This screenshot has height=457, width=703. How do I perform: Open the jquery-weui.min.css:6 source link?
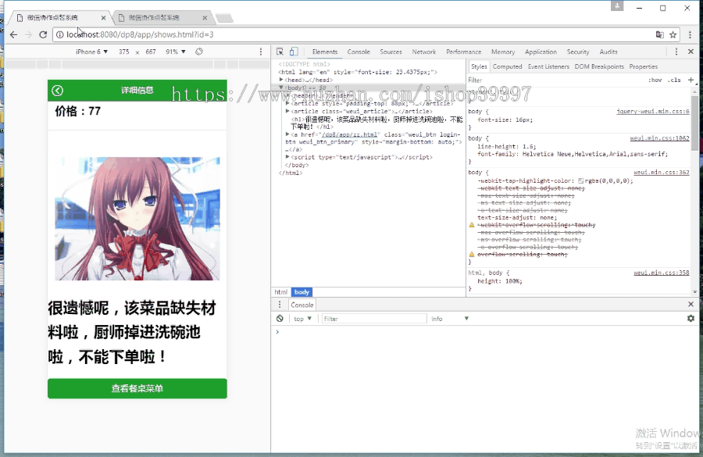(653, 111)
